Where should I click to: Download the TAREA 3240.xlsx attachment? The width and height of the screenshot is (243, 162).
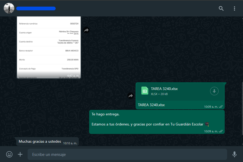(214, 91)
